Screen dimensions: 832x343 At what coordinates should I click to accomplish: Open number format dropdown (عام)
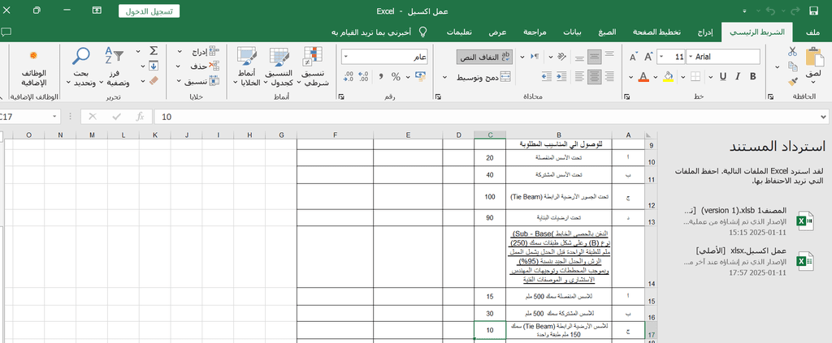[345, 57]
